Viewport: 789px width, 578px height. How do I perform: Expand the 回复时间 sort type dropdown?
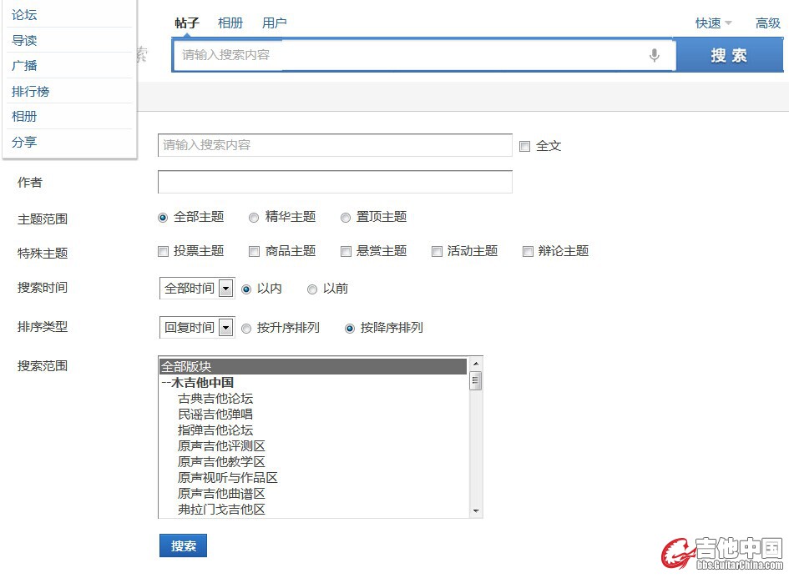[x=225, y=328]
